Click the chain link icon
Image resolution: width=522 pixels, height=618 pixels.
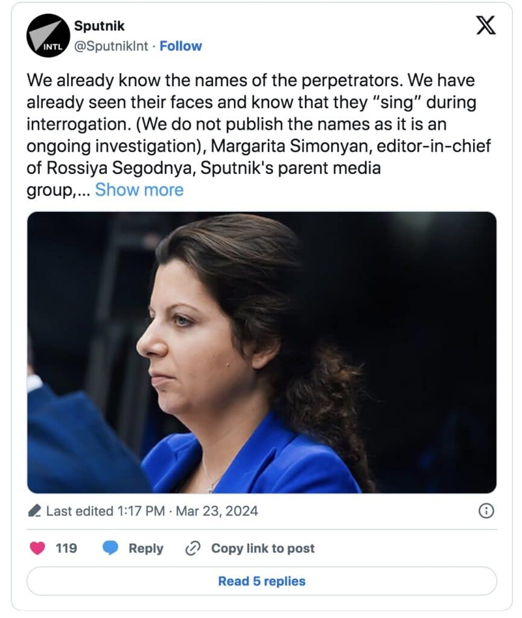click(x=192, y=548)
